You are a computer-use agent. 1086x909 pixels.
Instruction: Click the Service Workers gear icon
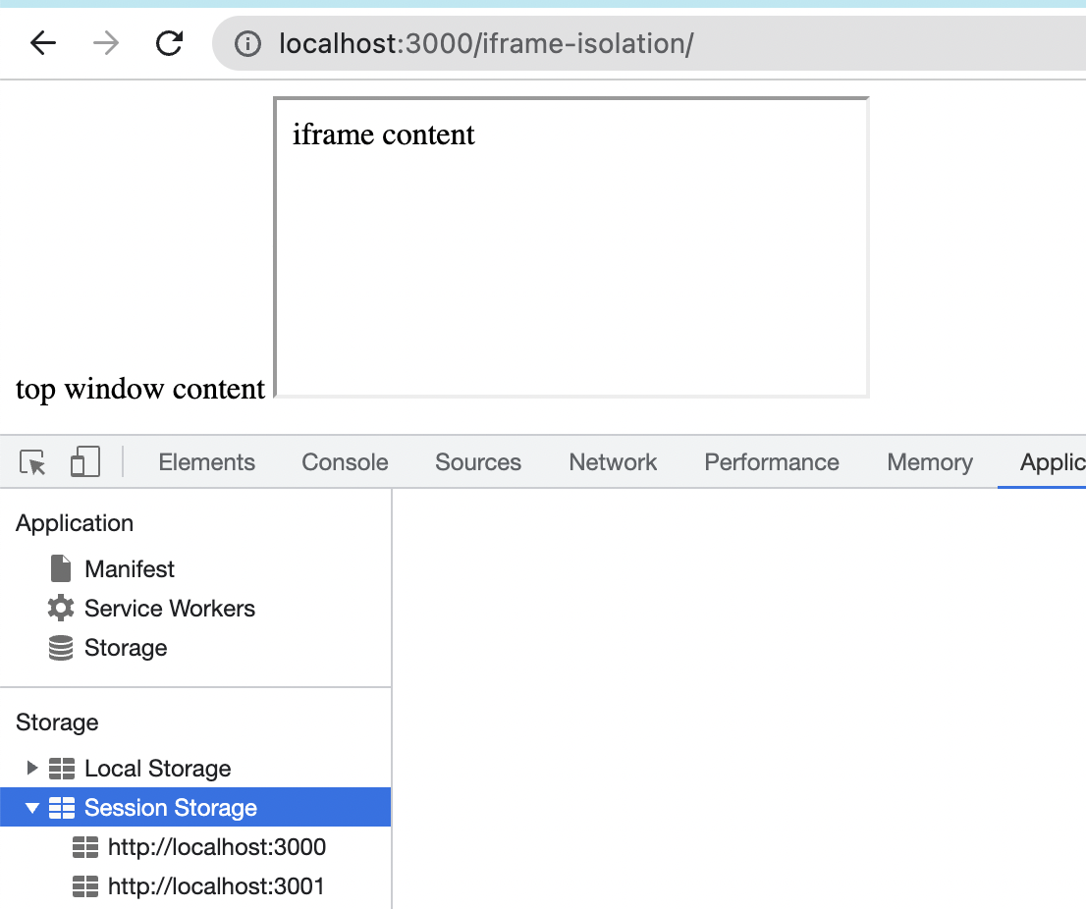pos(60,608)
